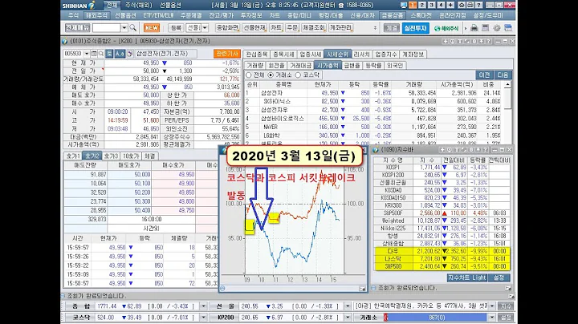This screenshot has height=324, width=578.
Task: Click the 계좌관리 toolbar button
Action: [341, 28]
